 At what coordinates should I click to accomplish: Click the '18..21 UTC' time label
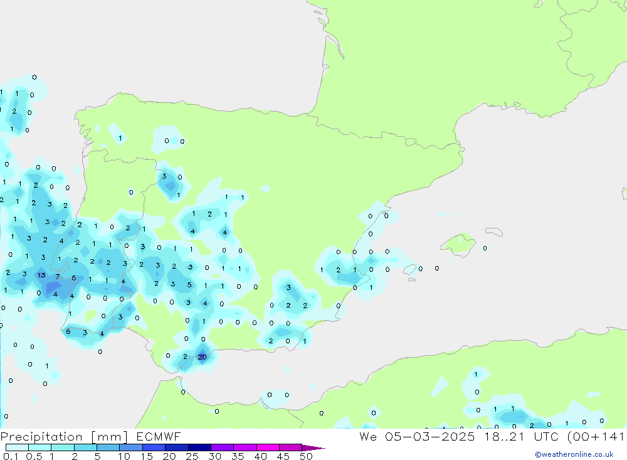[x=522, y=437]
